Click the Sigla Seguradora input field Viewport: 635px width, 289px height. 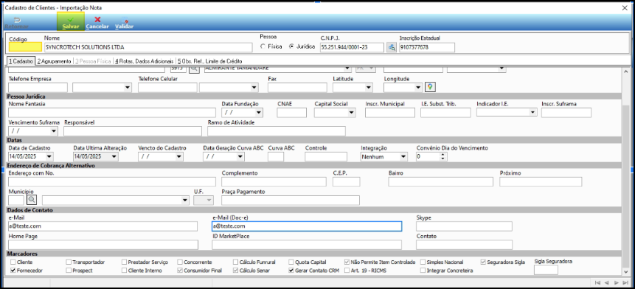tap(546, 270)
